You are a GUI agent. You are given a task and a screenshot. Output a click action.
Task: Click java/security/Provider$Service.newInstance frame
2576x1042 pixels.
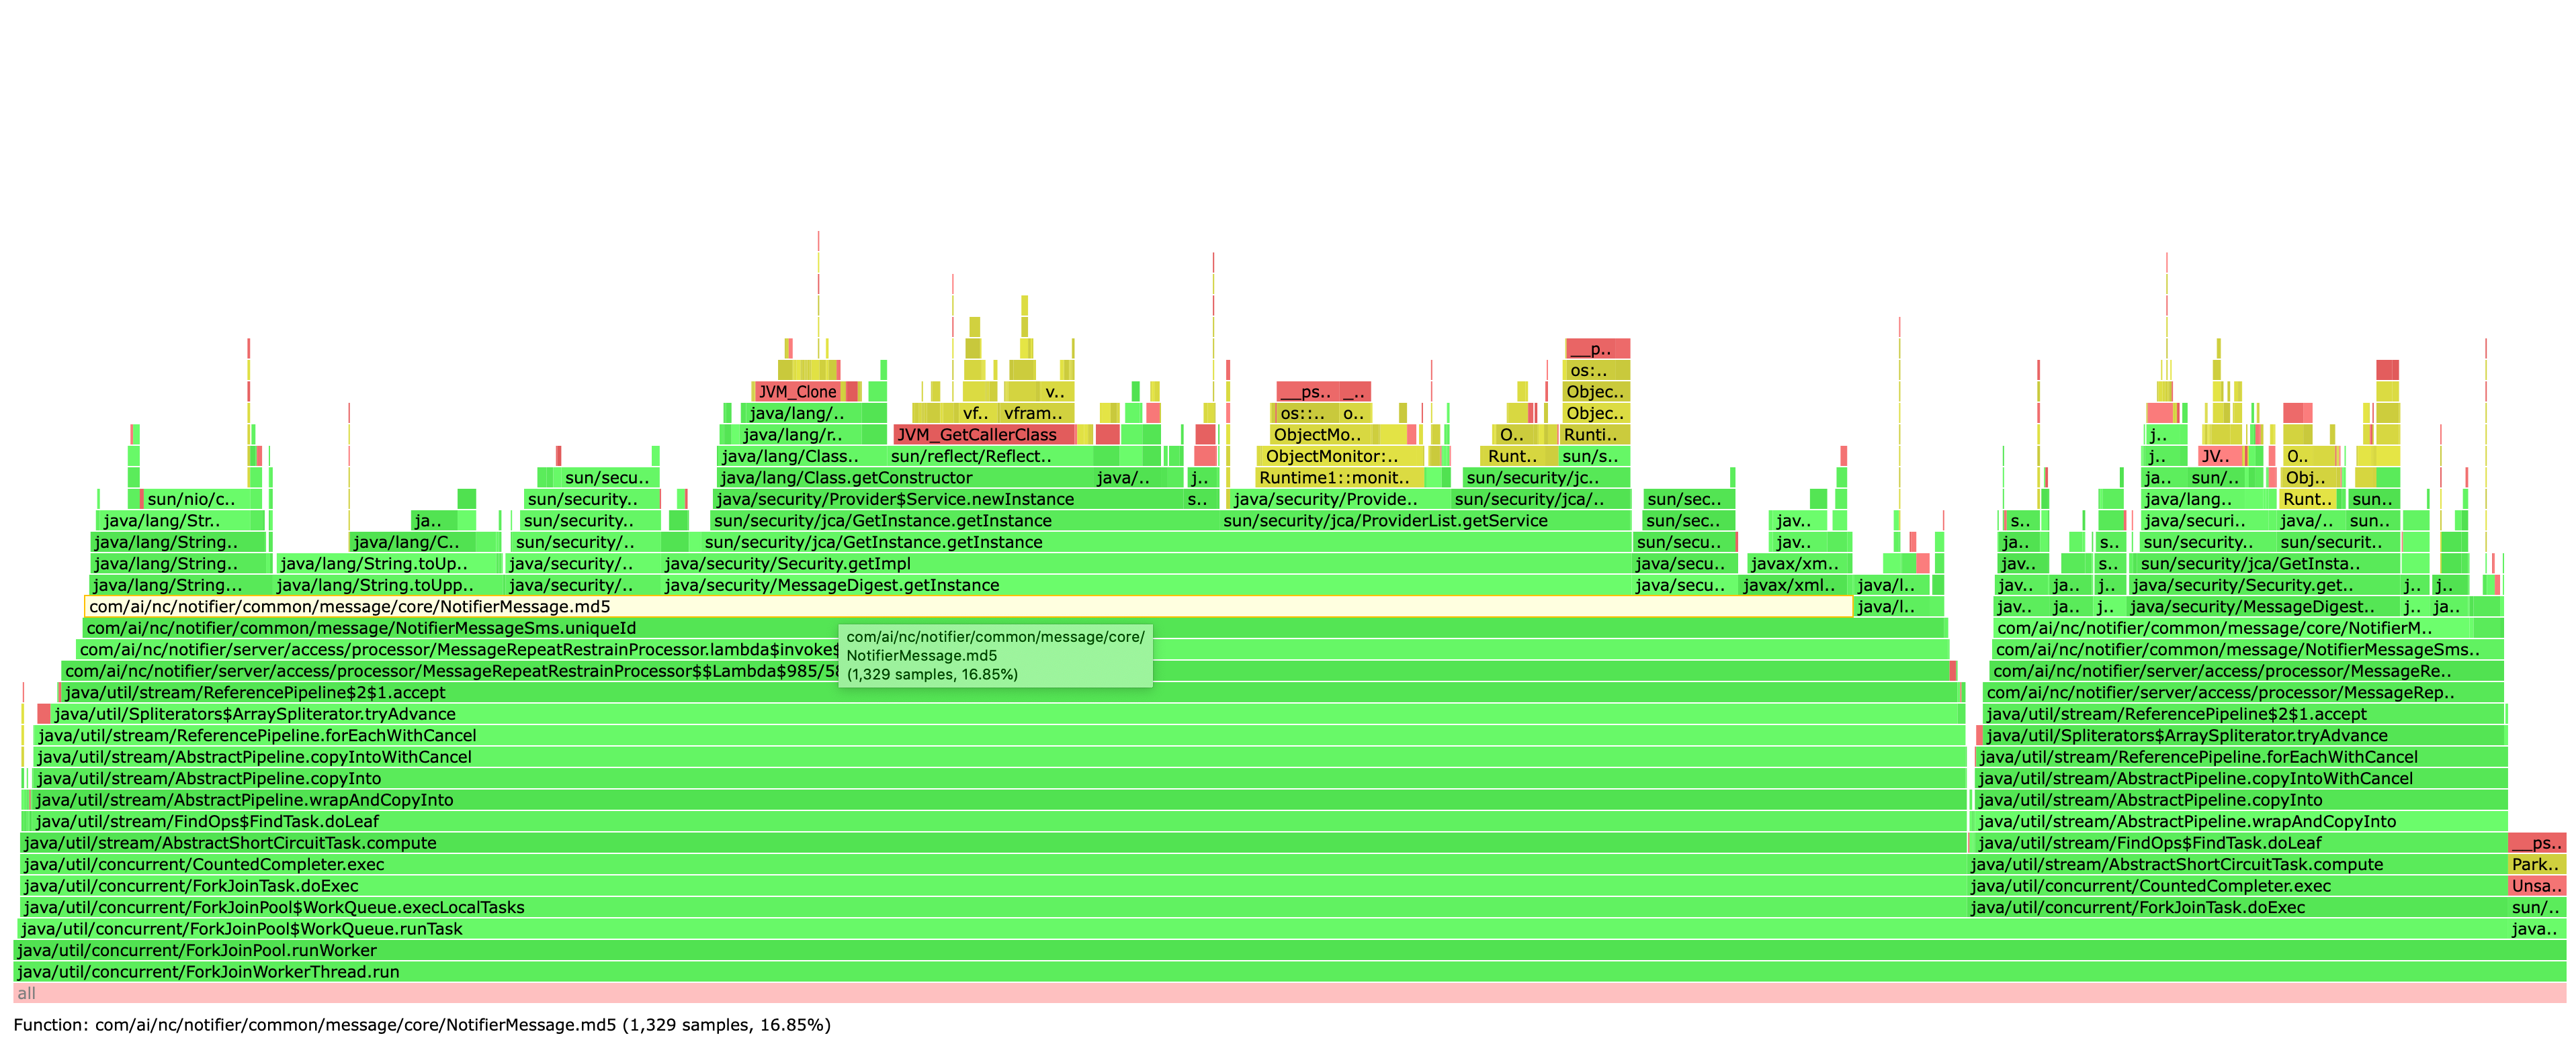coord(948,500)
